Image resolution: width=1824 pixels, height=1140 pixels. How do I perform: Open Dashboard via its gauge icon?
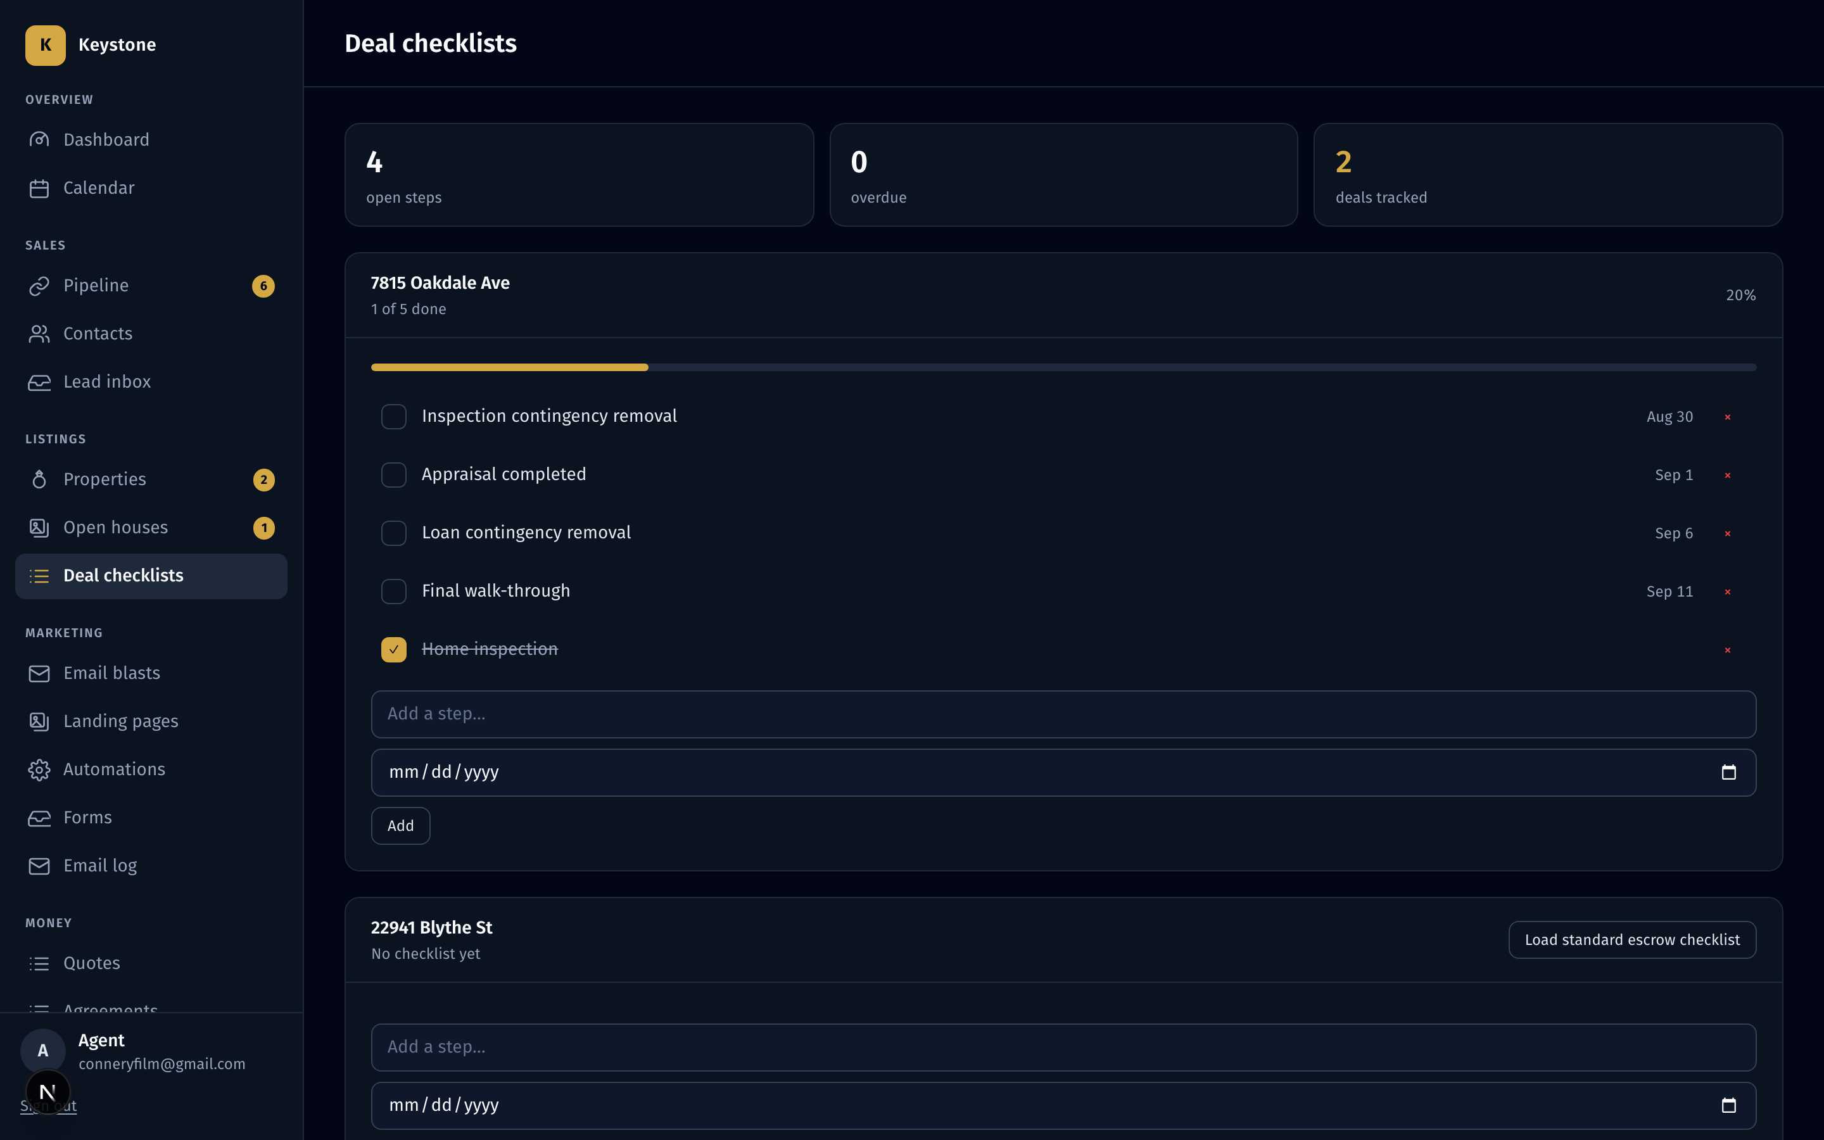(39, 139)
